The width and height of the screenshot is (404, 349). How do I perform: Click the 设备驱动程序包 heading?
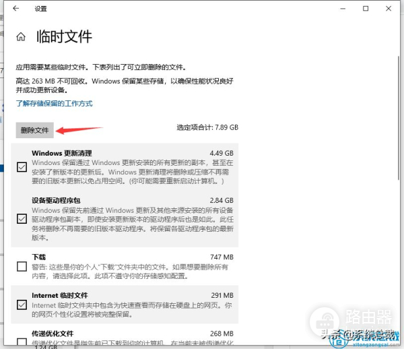point(56,200)
